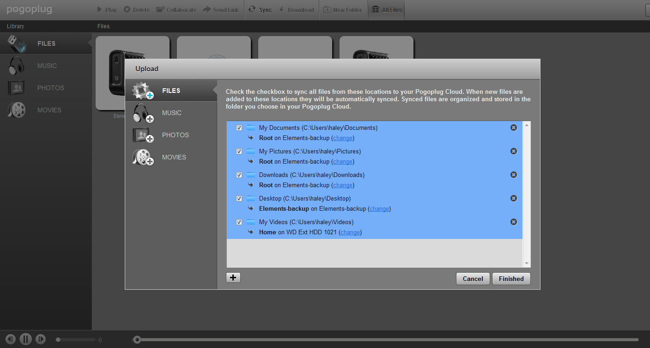Uncheck the My Pictures sync checkbox
Screen dimensions: 650x348
239,151
